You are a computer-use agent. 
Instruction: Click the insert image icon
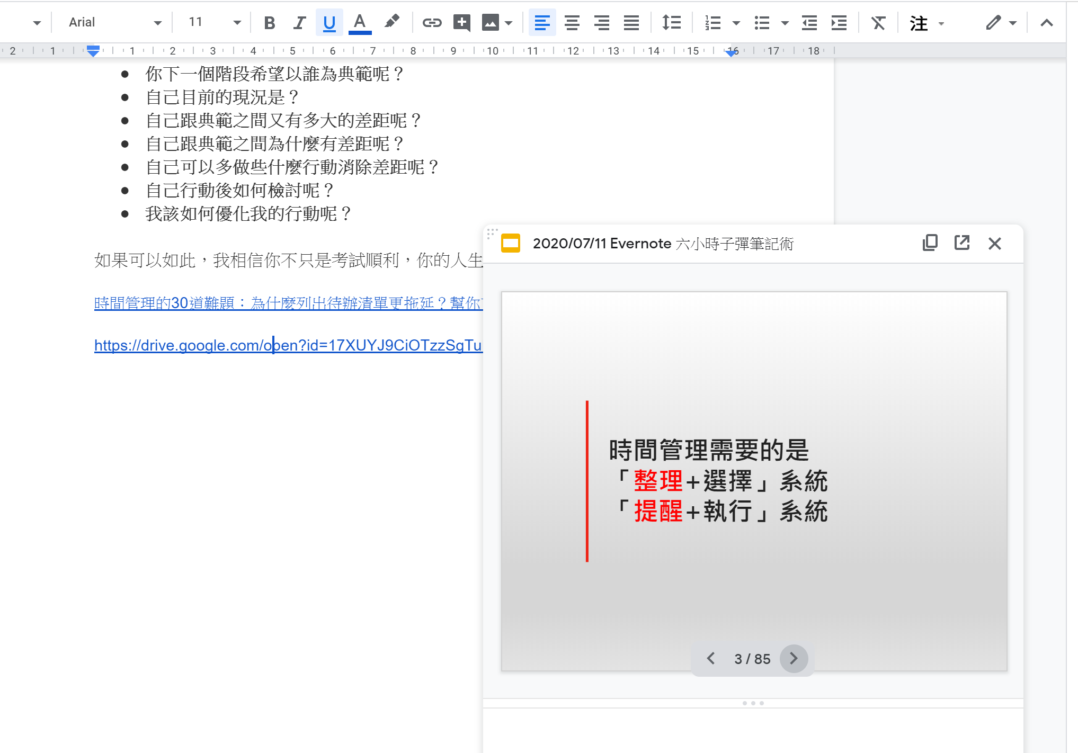coord(491,23)
